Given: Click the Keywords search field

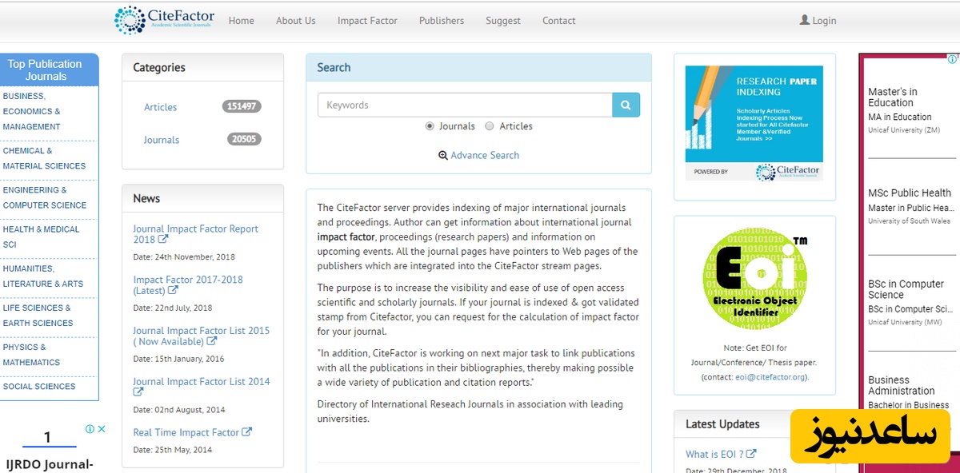Looking at the screenshot, I should click(x=465, y=105).
